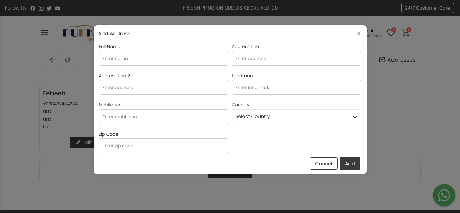Click the 24/7 Customer Care button
The height and width of the screenshot is (213, 460).
point(427,8)
